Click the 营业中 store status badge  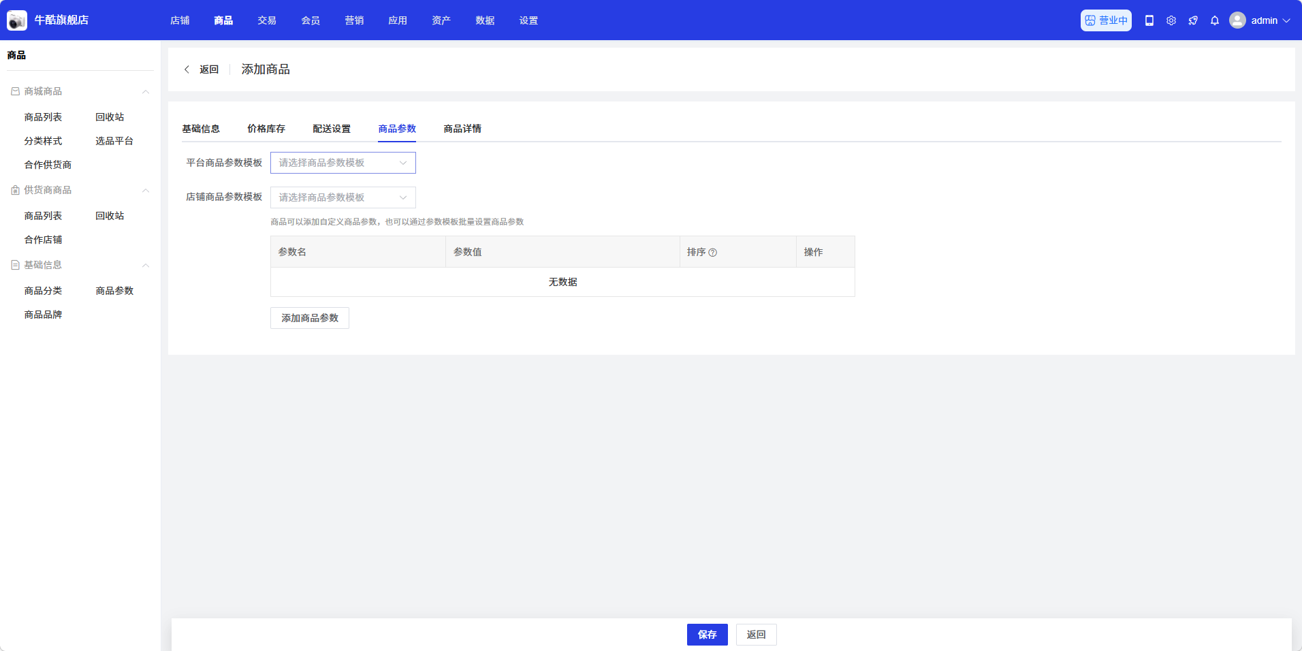click(x=1106, y=20)
